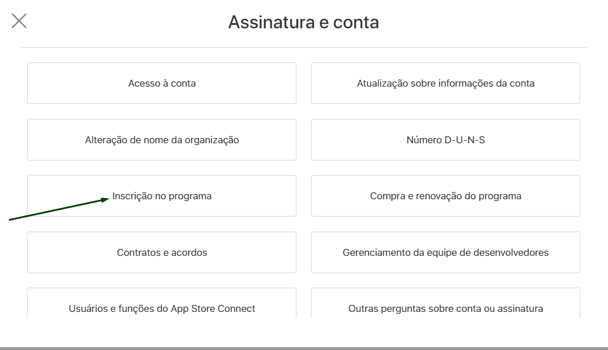Open the contracts and agreements topic

point(162,252)
